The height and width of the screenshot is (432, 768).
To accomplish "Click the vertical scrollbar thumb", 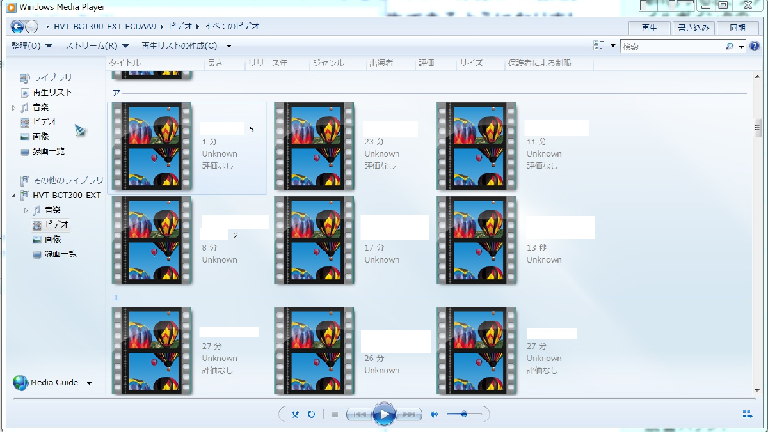I will click(x=757, y=127).
